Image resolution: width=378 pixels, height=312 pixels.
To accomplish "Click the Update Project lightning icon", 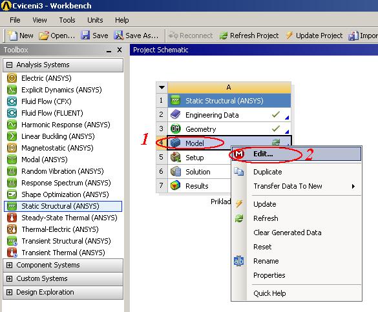I will [289, 36].
